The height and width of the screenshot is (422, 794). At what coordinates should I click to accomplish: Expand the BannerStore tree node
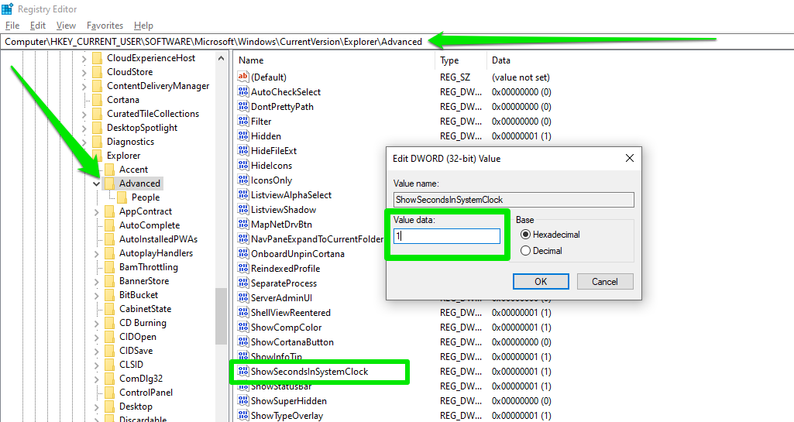96,282
